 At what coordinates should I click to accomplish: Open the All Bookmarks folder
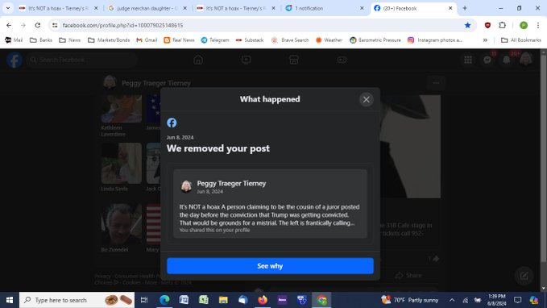(x=521, y=40)
